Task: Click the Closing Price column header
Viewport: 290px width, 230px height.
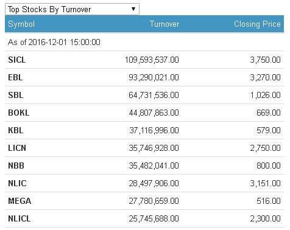Action: point(257,24)
